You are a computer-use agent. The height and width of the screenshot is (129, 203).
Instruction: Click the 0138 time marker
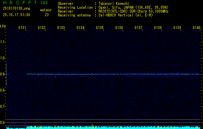click(158, 28)
